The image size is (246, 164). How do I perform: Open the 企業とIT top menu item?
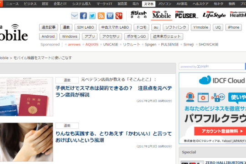60,4
